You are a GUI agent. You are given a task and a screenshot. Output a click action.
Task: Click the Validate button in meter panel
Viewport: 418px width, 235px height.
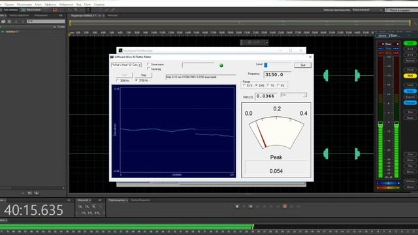coord(410,181)
